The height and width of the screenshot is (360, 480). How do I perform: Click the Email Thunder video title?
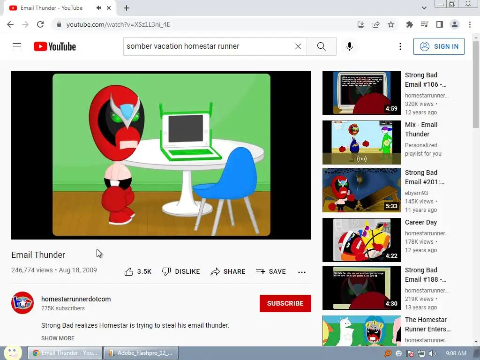click(38, 255)
